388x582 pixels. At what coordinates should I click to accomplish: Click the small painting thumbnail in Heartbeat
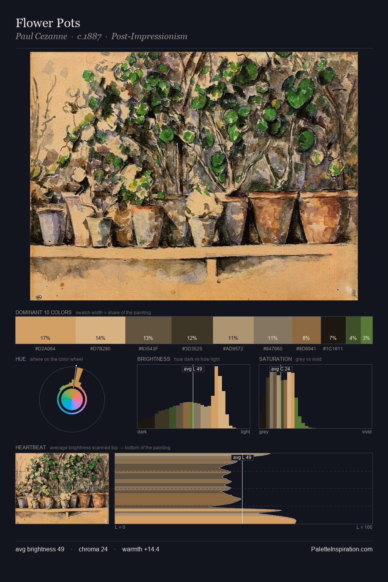[x=62, y=488]
